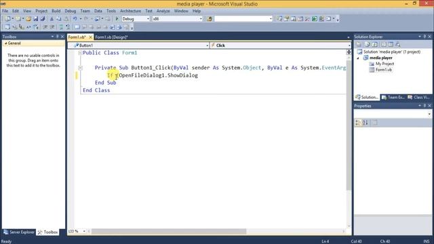Image resolution: width=434 pixels, height=244 pixels.
Task: Click Show All Files in Solution Explorer
Action: [367, 44]
